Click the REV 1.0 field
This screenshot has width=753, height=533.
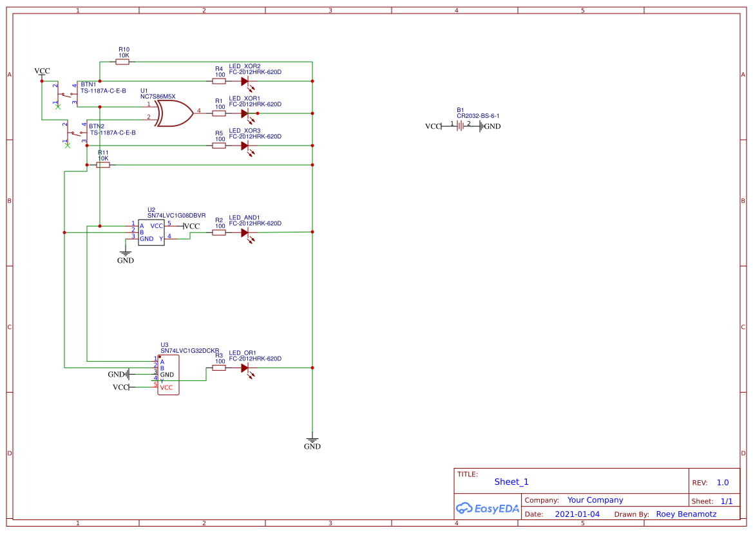click(x=723, y=482)
